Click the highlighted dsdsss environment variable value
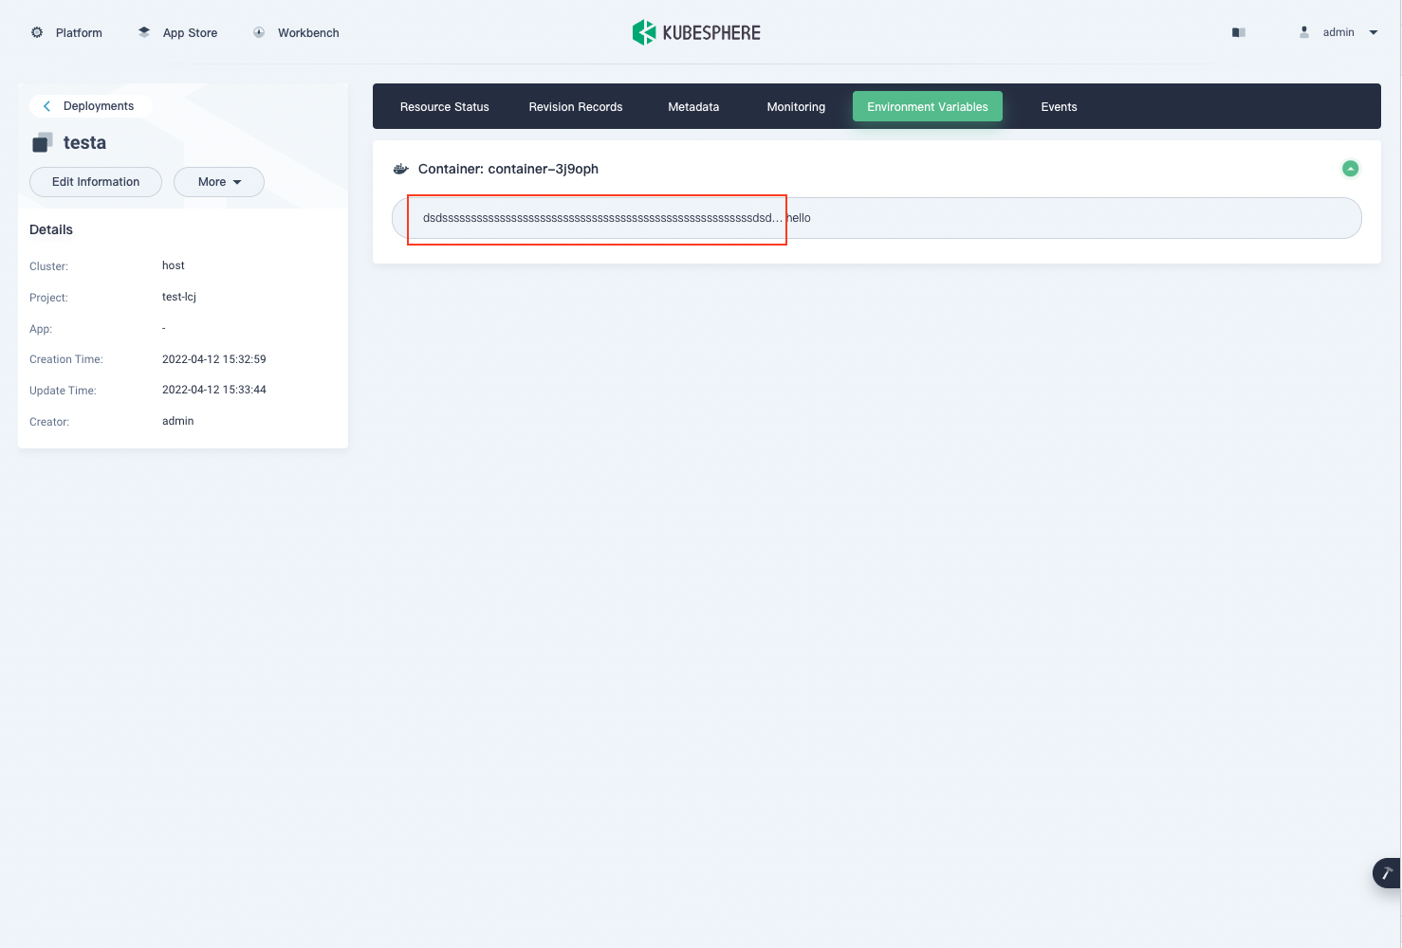This screenshot has height=948, width=1402. click(596, 218)
